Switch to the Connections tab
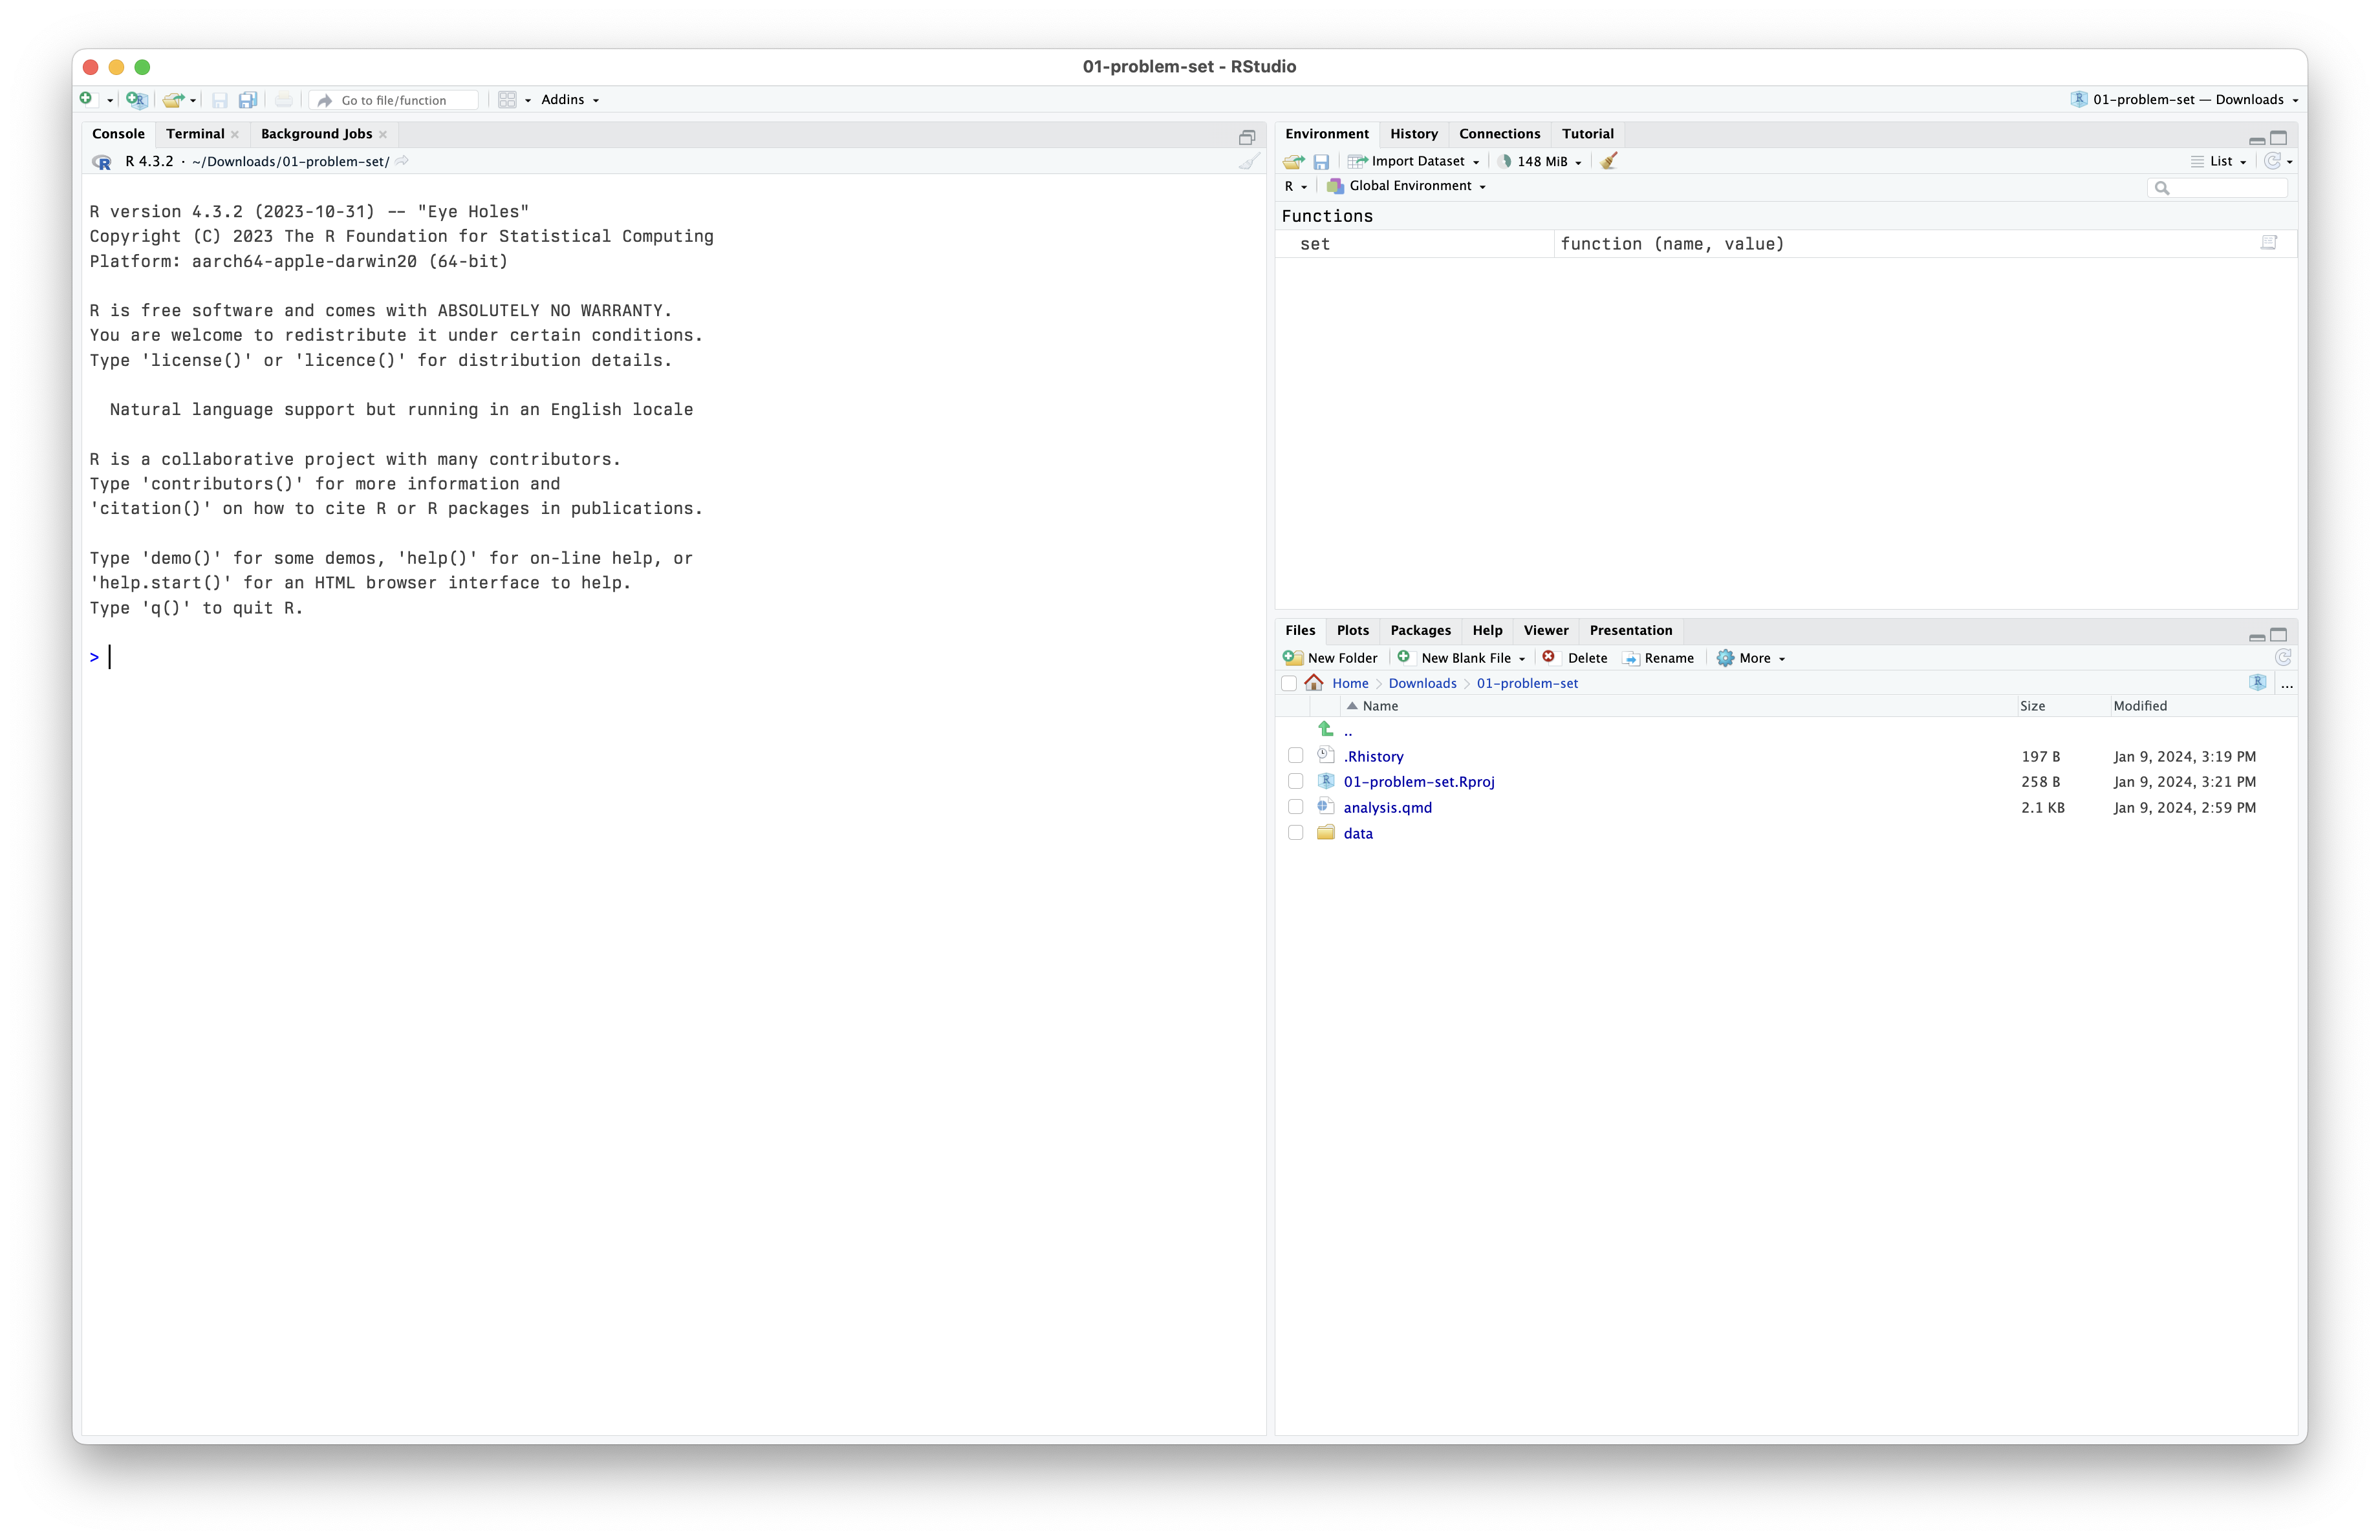 (x=1499, y=134)
